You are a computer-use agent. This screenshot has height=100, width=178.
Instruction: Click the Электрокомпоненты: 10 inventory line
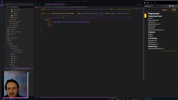click(156, 48)
